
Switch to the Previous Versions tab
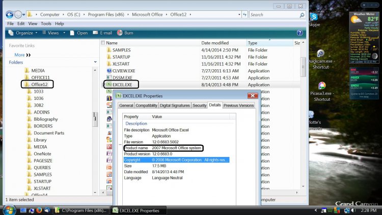(238, 105)
